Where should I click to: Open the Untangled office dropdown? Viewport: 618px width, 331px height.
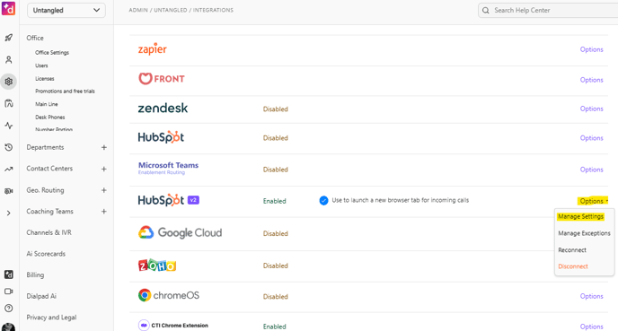66,10
